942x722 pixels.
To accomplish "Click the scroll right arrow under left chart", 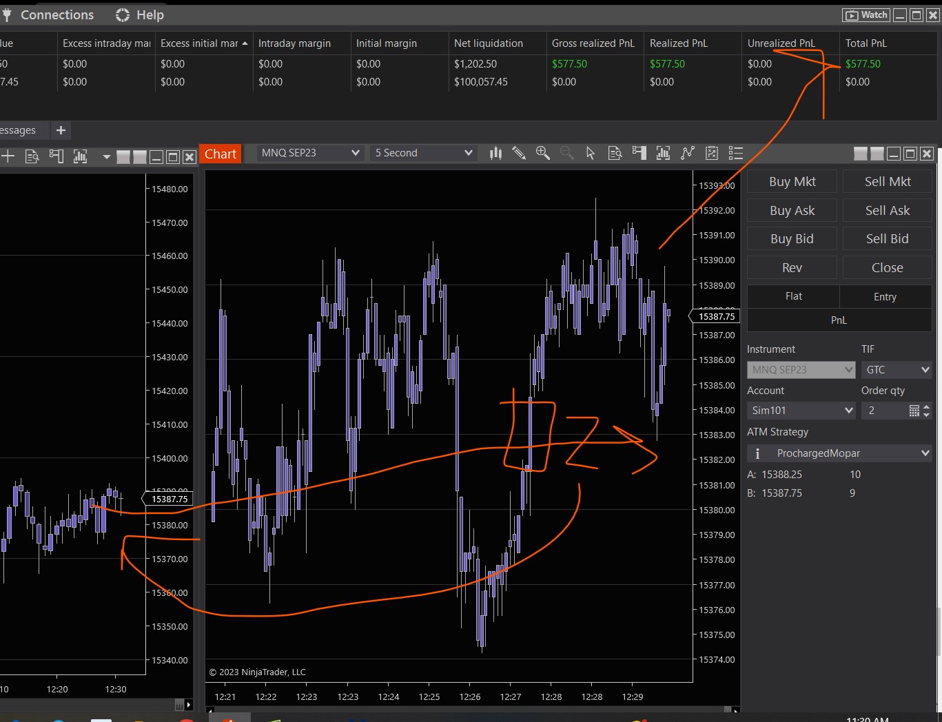I will pyautogui.click(x=189, y=705).
